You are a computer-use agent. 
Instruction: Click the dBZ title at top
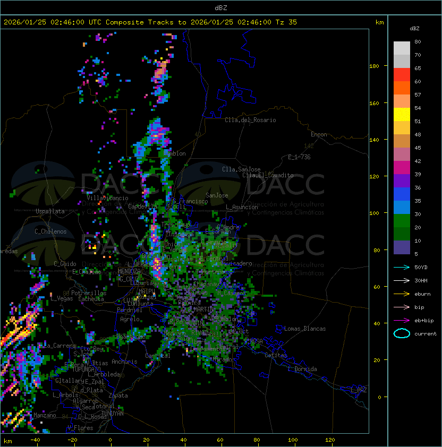221,7
